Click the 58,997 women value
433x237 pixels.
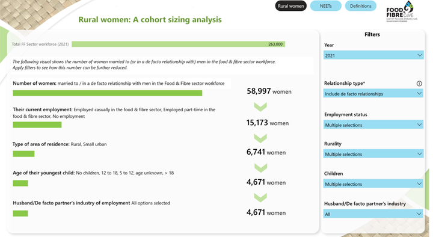click(269, 91)
